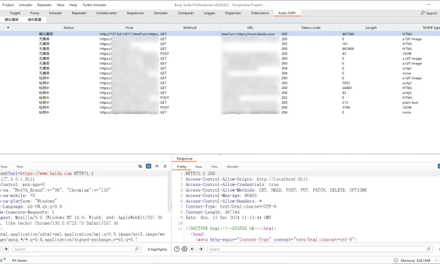
Task: Sort table by URL column header
Action: [x=251, y=28]
